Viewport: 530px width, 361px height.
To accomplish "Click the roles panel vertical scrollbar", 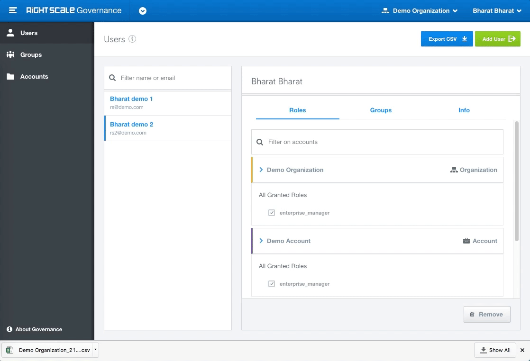I will click(516, 181).
